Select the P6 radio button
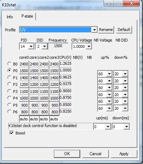Image resolution: width=143 pixels, height=164 pixels. (x=9, y=112)
